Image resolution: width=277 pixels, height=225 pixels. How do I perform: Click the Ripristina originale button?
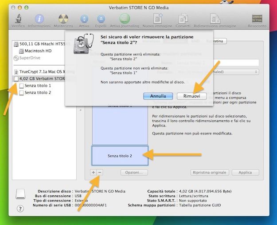tap(210, 173)
